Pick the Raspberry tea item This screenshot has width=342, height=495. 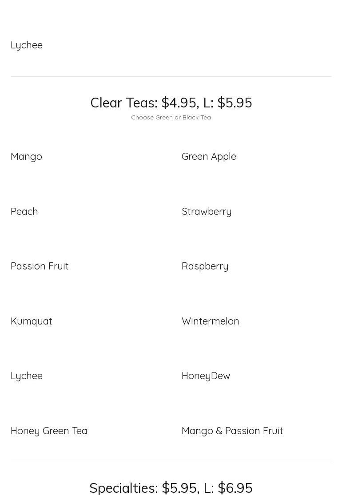pyautogui.click(x=205, y=266)
